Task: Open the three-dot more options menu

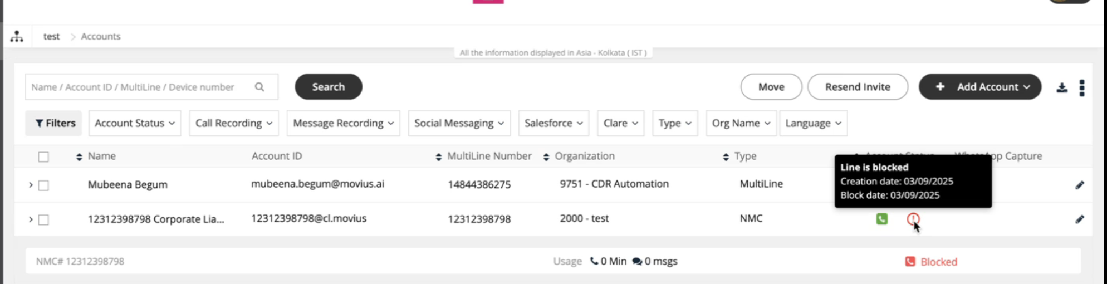Action: click(x=1081, y=87)
